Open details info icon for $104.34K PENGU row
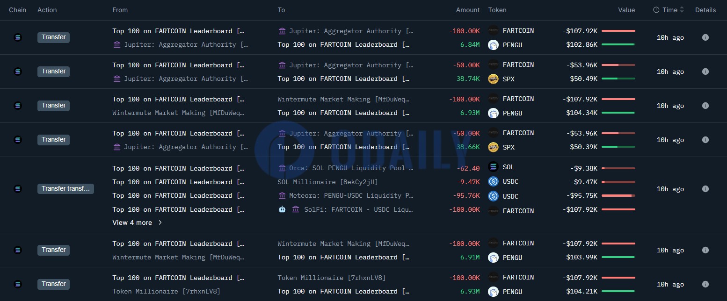727x301 pixels. click(x=705, y=106)
